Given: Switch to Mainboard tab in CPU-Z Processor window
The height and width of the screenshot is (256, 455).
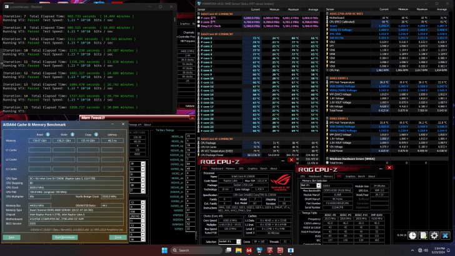Looking at the screenshot, I should (x=217, y=169).
